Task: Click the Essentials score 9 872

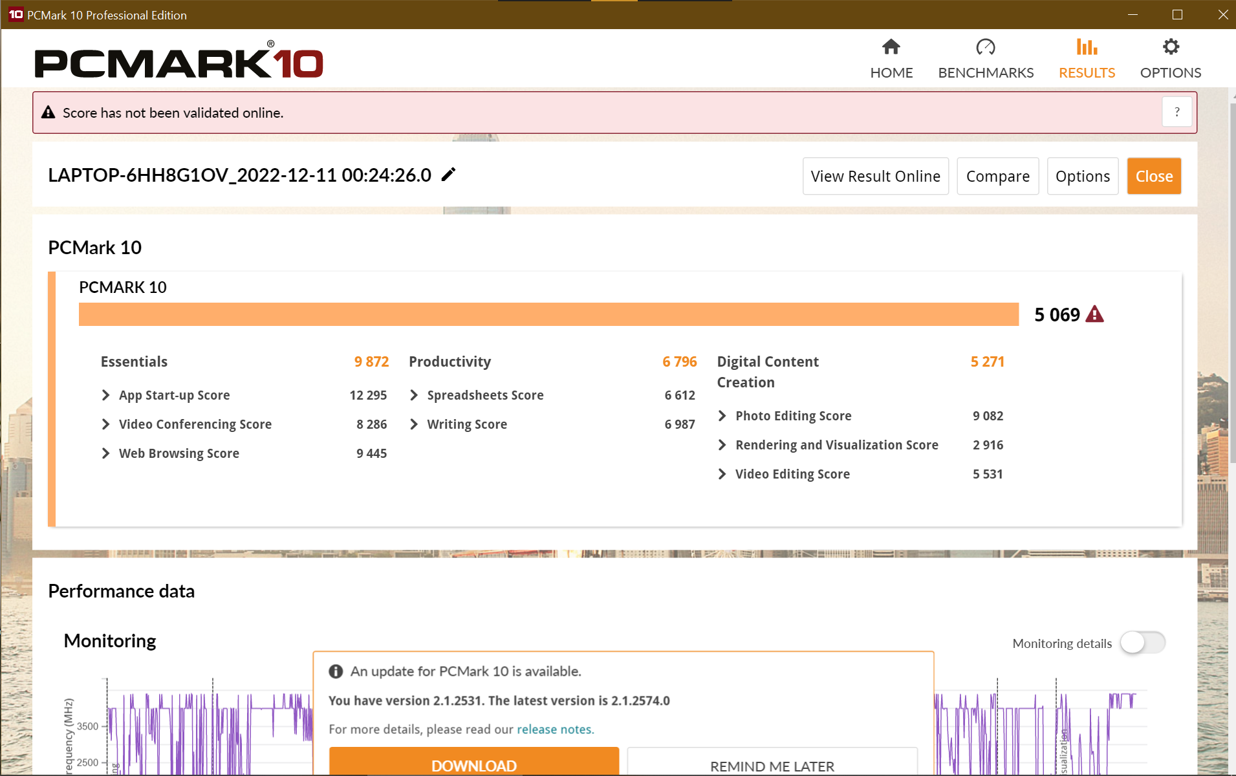Action: [x=371, y=361]
